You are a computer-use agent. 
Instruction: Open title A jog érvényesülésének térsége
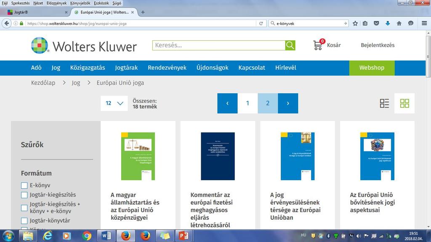(295, 206)
